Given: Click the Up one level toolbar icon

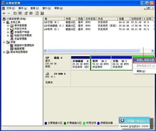Looking at the screenshot, I should (15, 13).
